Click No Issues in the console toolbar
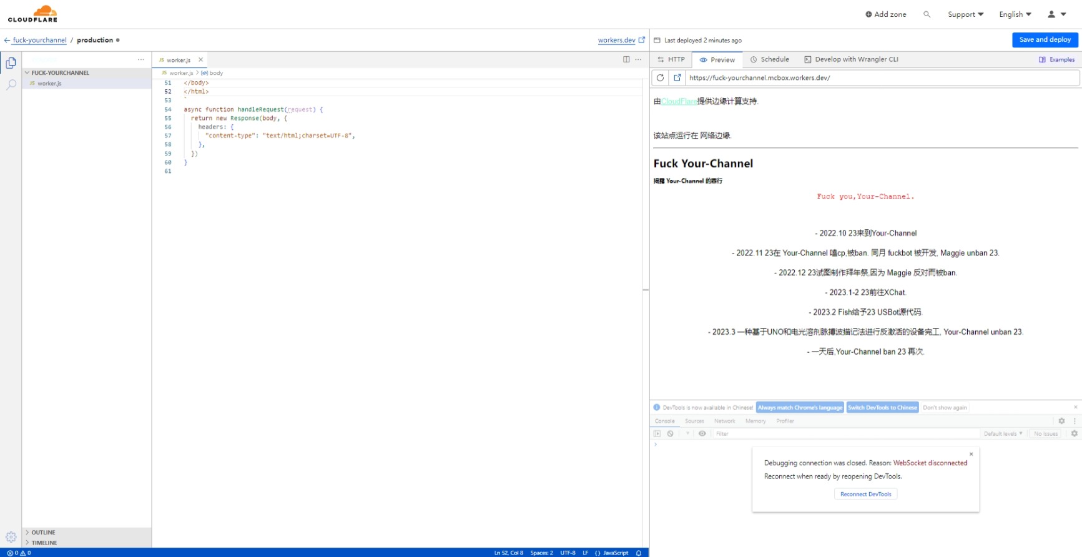This screenshot has width=1082, height=557. pyautogui.click(x=1046, y=433)
